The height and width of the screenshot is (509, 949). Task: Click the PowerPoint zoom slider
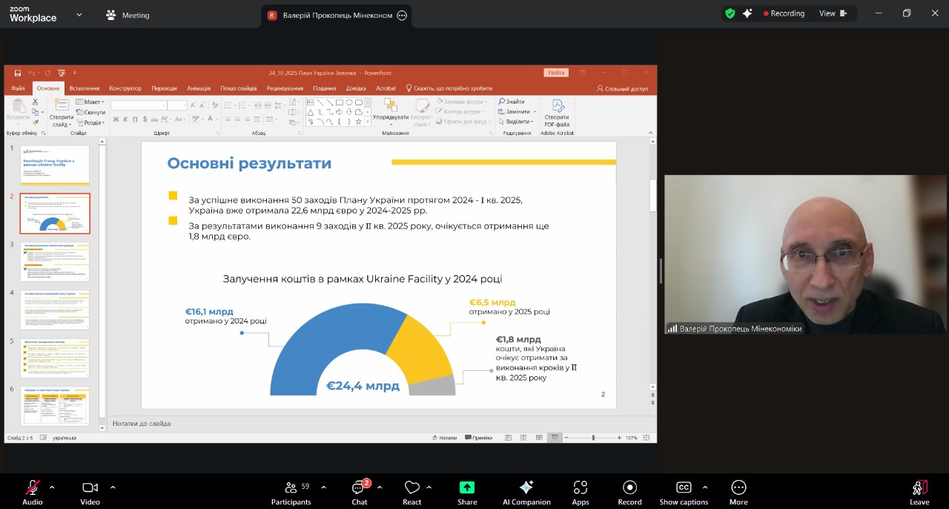pos(592,438)
